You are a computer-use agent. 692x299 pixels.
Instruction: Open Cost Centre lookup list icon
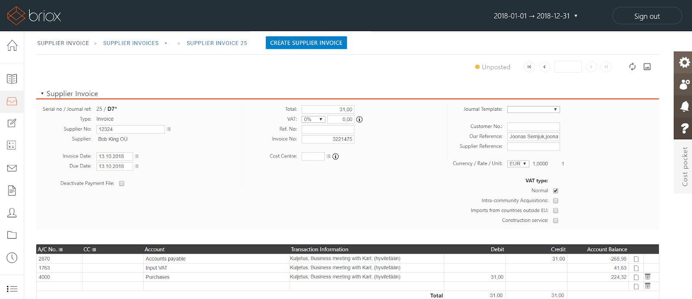coord(329,156)
